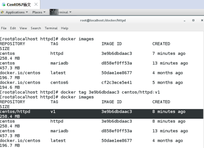The image size is (204, 148).
Task: Click the '194.6 MB' size value
Action: pyautogui.click(x=10, y=87)
